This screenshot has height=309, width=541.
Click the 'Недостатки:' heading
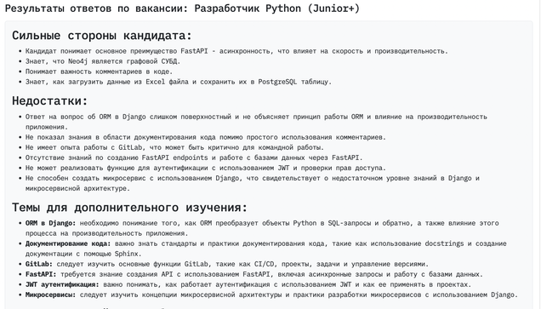coord(50,100)
